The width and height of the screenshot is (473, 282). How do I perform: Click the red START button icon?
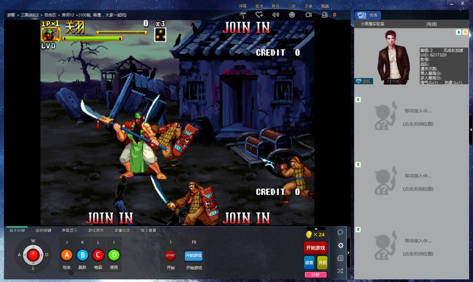coord(170,255)
